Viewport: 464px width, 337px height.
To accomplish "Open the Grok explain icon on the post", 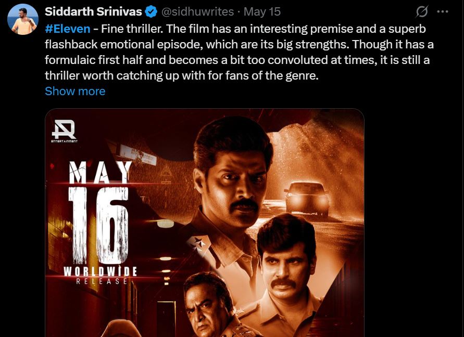I will pyautogui.click(x=422, y=12).
